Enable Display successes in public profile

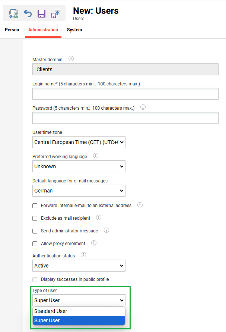click(x=35, y=279)
